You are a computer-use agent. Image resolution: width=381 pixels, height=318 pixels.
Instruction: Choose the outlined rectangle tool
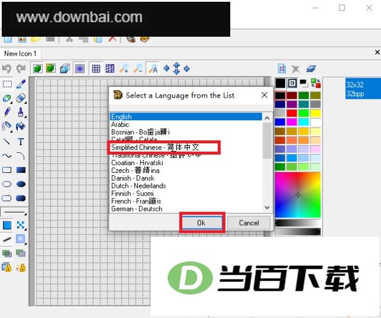(x=7, y=170)
